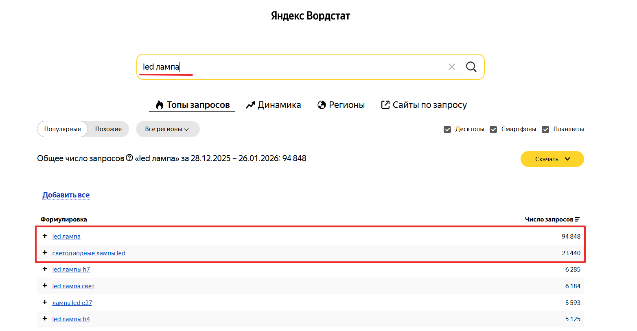Click the 'Добавить все' link
Viewport: 637px width, 331px height.
click(x=66, y=195)
